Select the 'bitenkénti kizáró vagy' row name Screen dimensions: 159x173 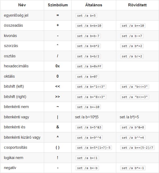click(22, 137)
